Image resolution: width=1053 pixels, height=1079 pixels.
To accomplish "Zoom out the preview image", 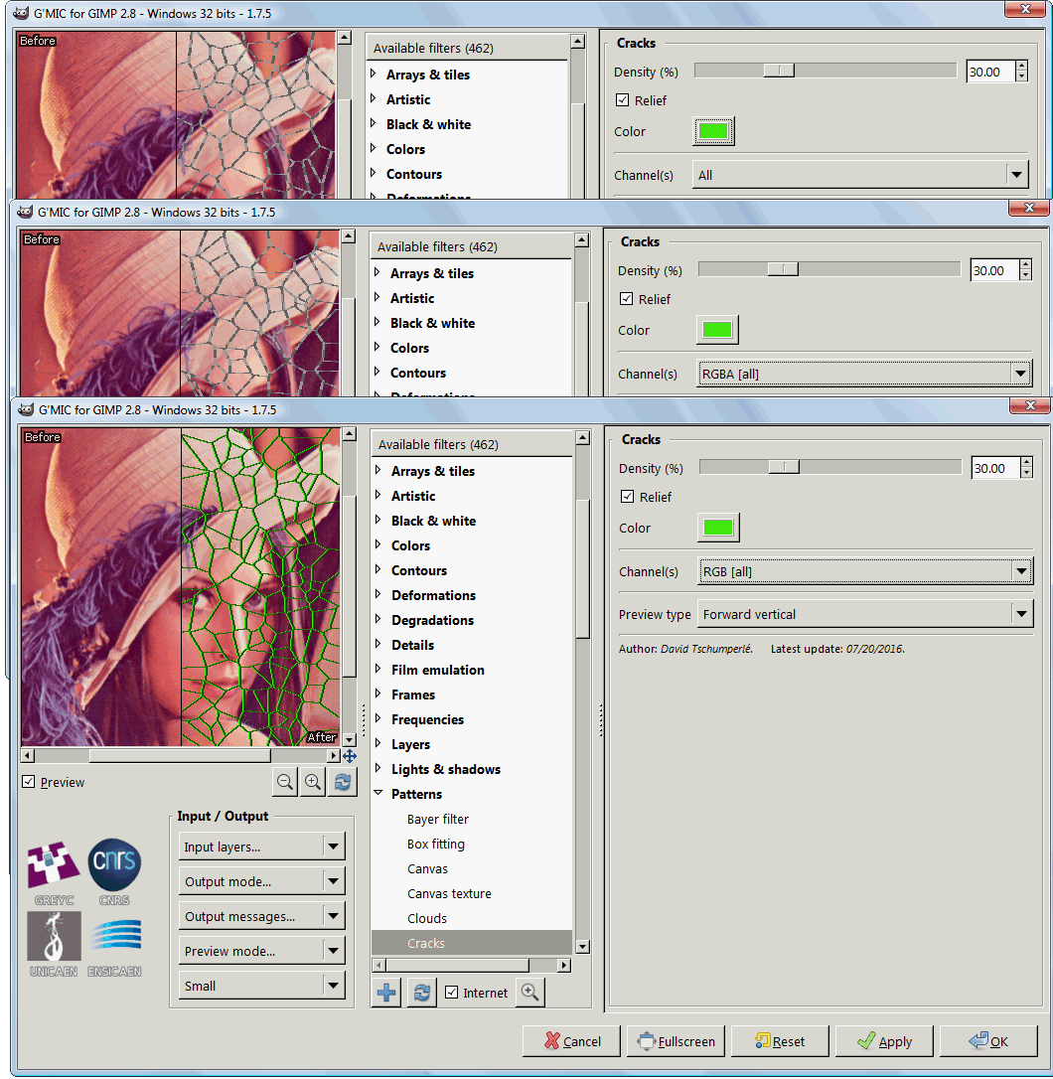I will pyautogui.click(x=285, y=782).
